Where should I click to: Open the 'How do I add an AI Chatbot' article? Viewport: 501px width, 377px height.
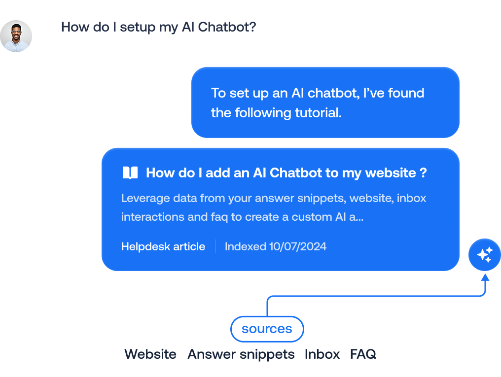286,173
